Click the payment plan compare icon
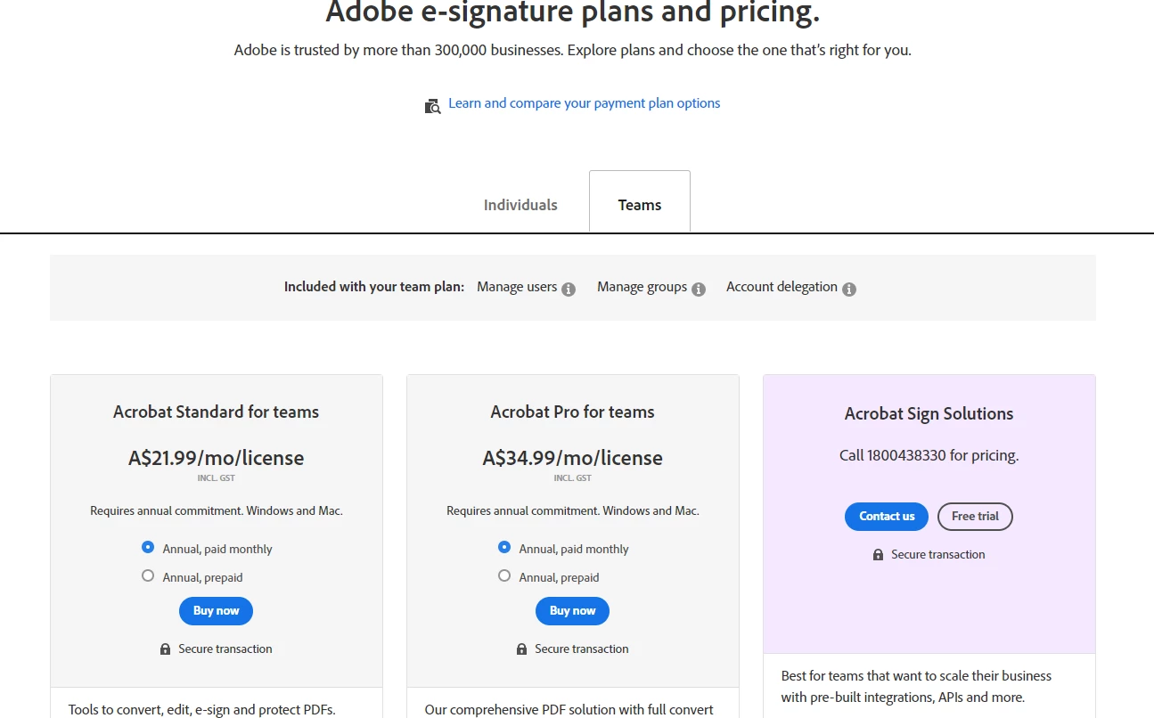 pos(432,106)
